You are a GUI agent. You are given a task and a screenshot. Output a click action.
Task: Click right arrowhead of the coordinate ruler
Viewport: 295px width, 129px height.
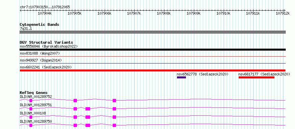tap(285, 10)
